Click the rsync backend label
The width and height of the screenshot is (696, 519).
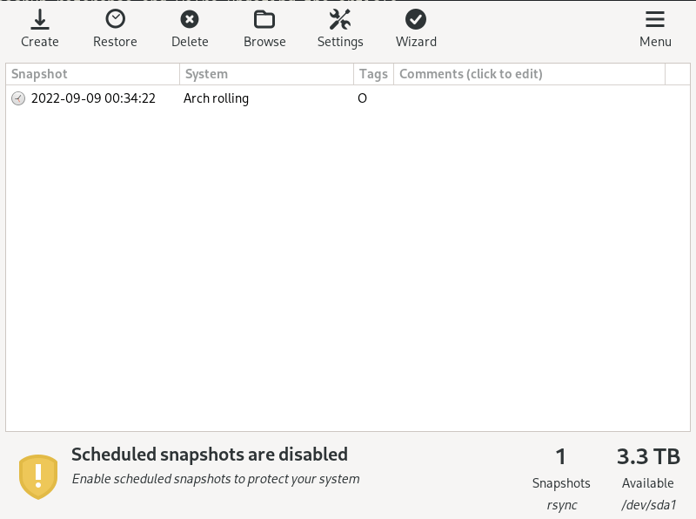[x=561, y=504]
